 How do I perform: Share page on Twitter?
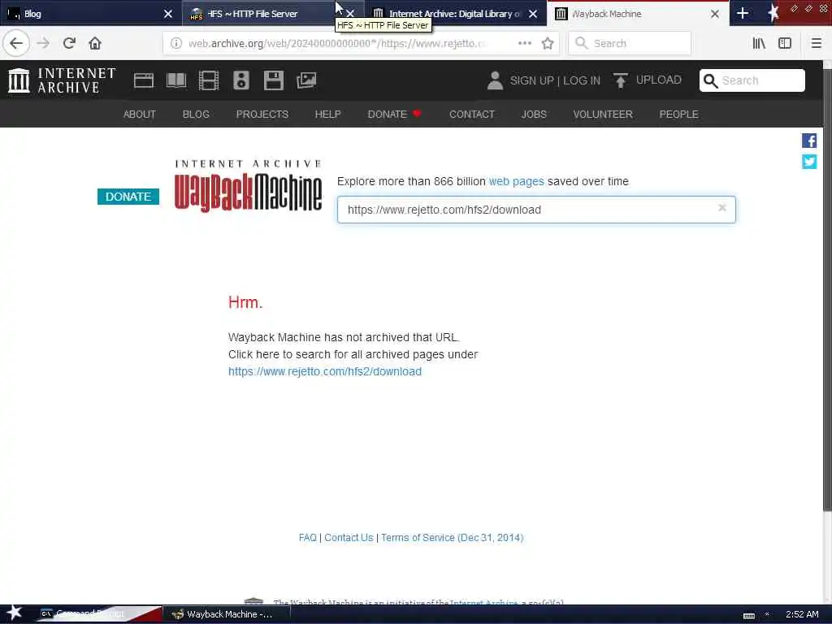click(808, 162)
